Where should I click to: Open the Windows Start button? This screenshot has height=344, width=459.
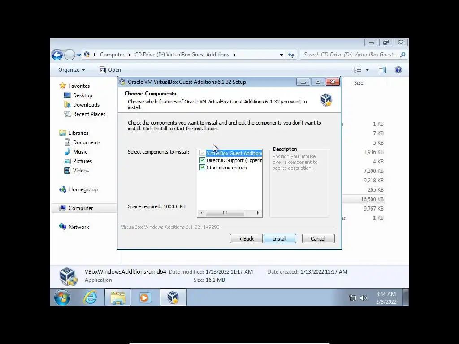62,298
